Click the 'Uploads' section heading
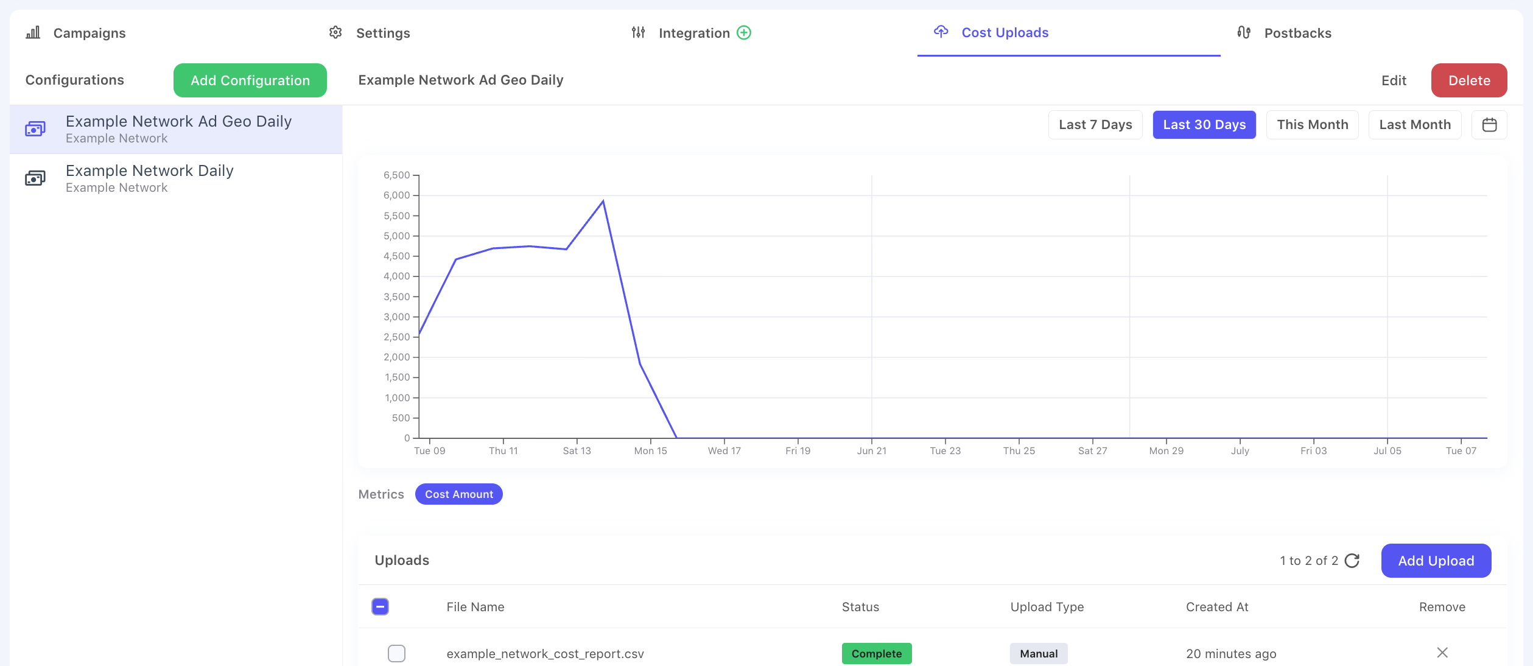 [402, 561]
